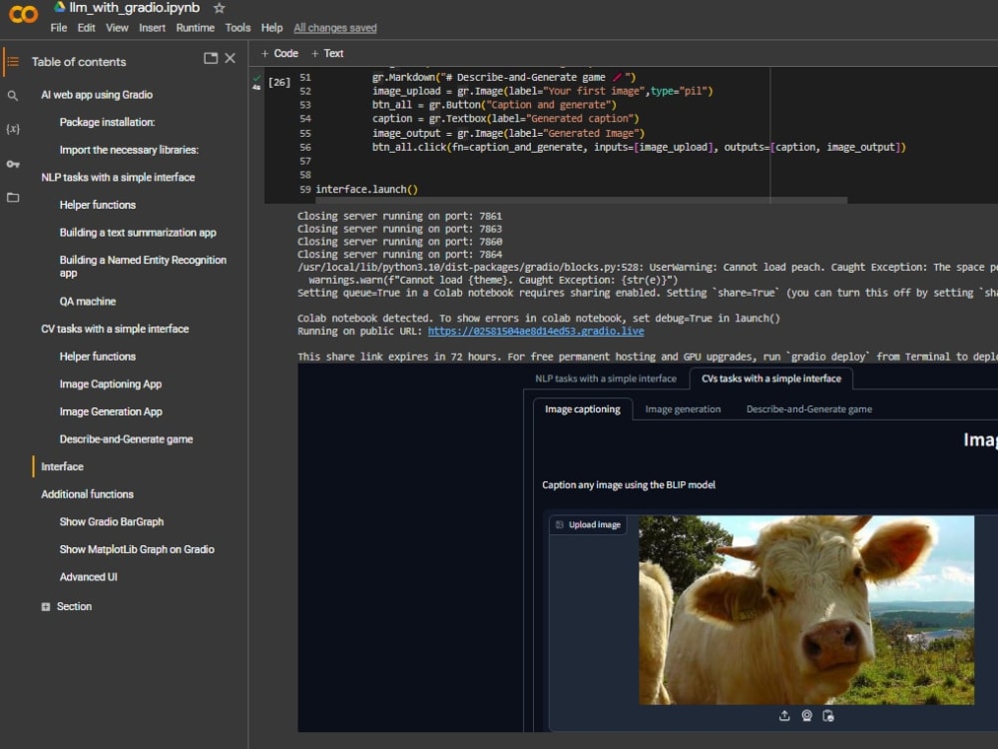This screenshot has height=749, width=998.
Task: Go to Image Generation App section
Action: 111,411
